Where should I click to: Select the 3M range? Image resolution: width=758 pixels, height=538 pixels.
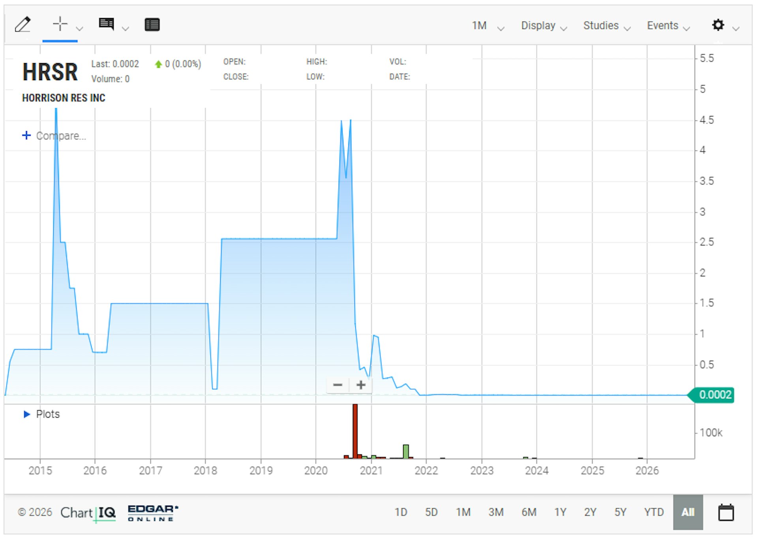tap(496, 512)
